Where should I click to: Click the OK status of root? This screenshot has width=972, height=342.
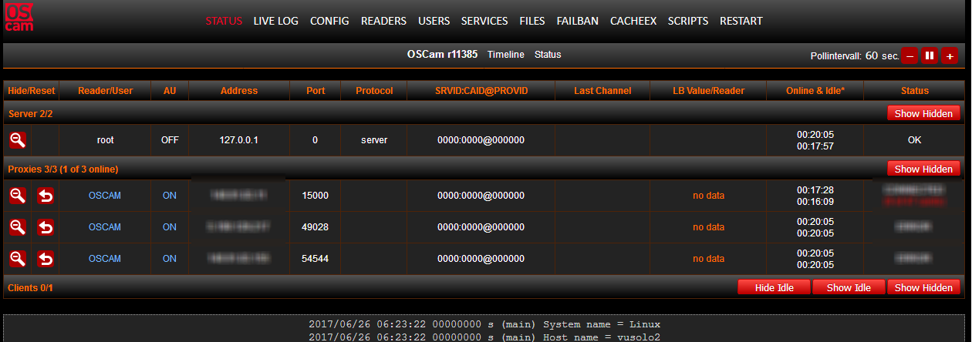point(915,140)
